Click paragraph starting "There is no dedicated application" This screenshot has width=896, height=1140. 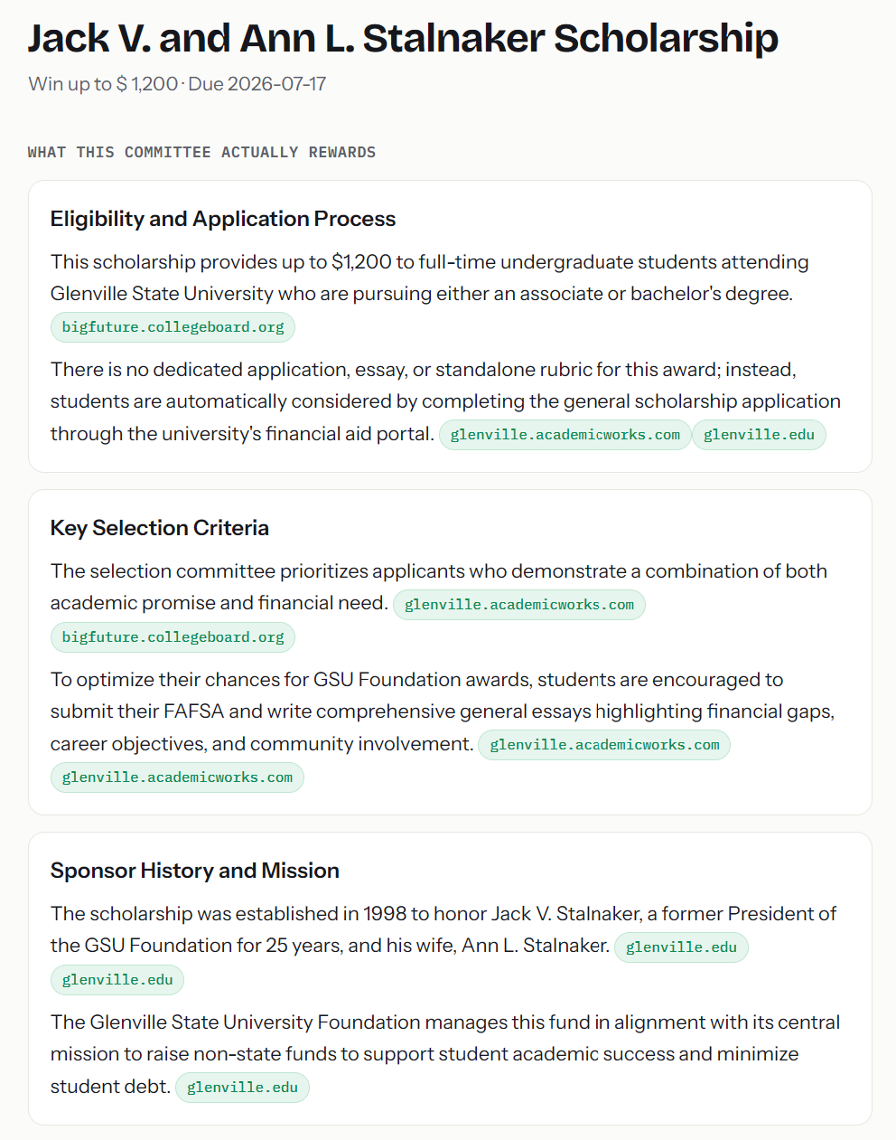click(x=446, y=401)
